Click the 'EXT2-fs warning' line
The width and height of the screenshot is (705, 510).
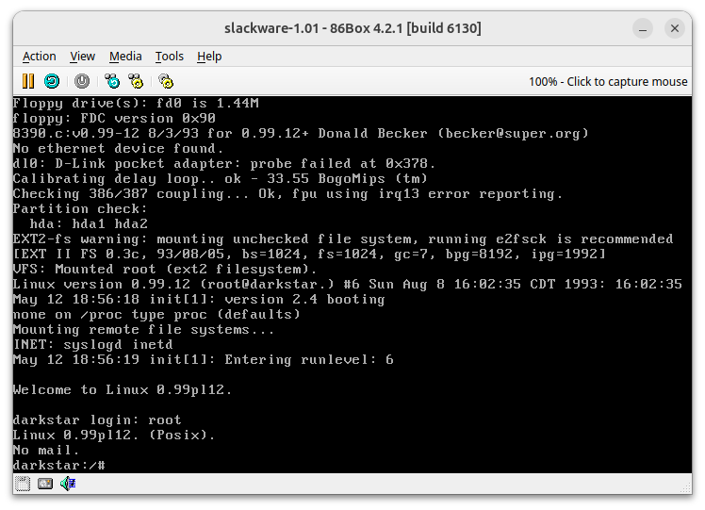pos(343,239)
